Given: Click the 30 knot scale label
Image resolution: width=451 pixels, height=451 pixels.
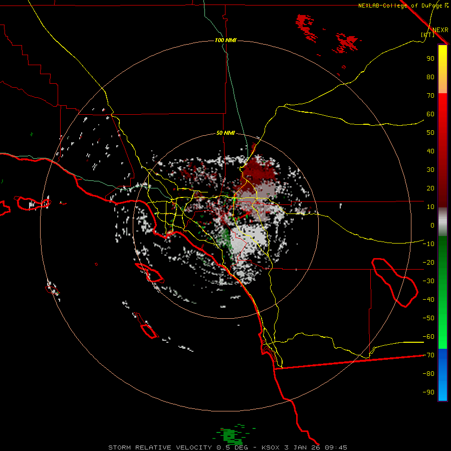Looking at the screenshot, I should (430, 170).
